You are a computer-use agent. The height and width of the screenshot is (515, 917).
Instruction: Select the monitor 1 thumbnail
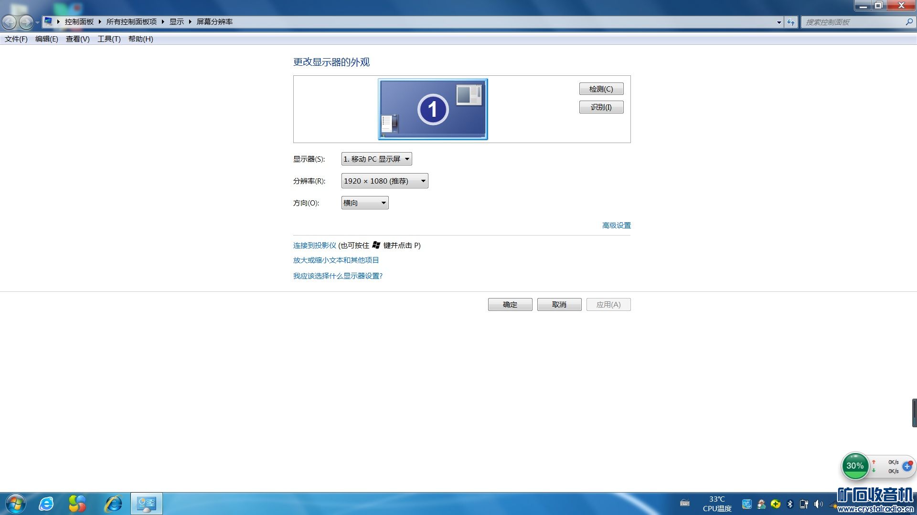pyautogui.click(x=433, y=109)
